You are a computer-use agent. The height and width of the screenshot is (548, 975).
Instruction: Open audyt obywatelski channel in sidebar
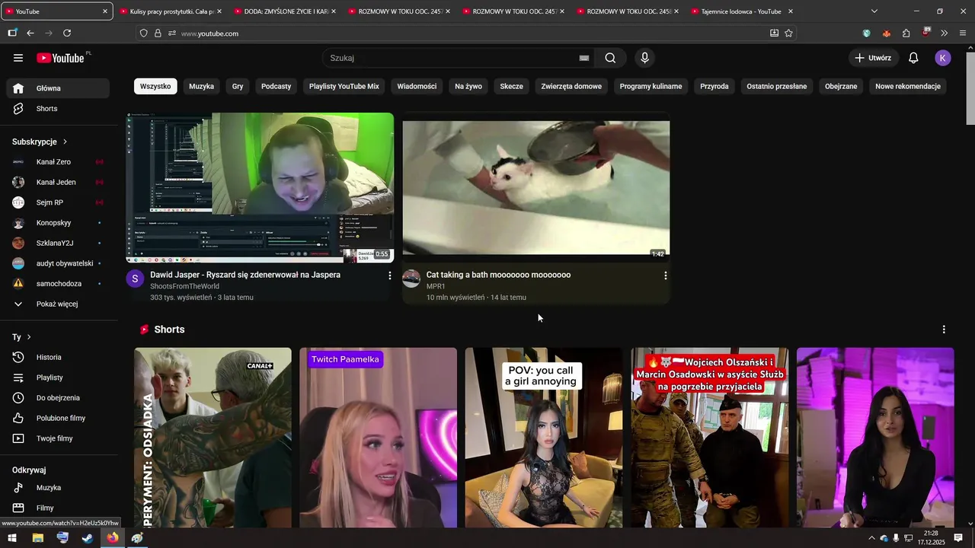(x=58, y=263)
